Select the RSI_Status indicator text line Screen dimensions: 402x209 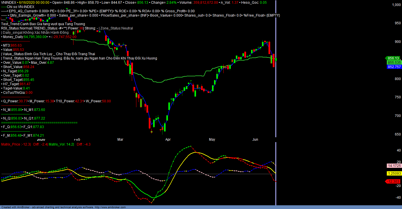67,28
